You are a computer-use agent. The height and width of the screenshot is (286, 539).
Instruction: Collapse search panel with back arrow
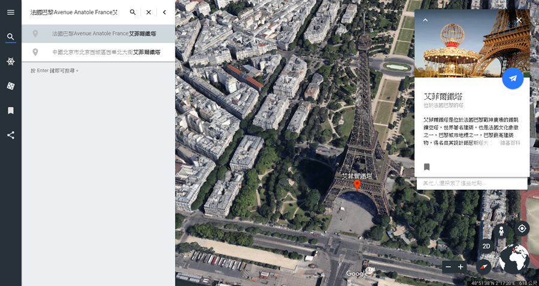click(x=164, y=13)
